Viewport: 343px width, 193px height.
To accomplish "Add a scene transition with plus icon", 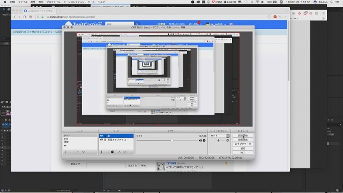I will [x=218, y=140].
